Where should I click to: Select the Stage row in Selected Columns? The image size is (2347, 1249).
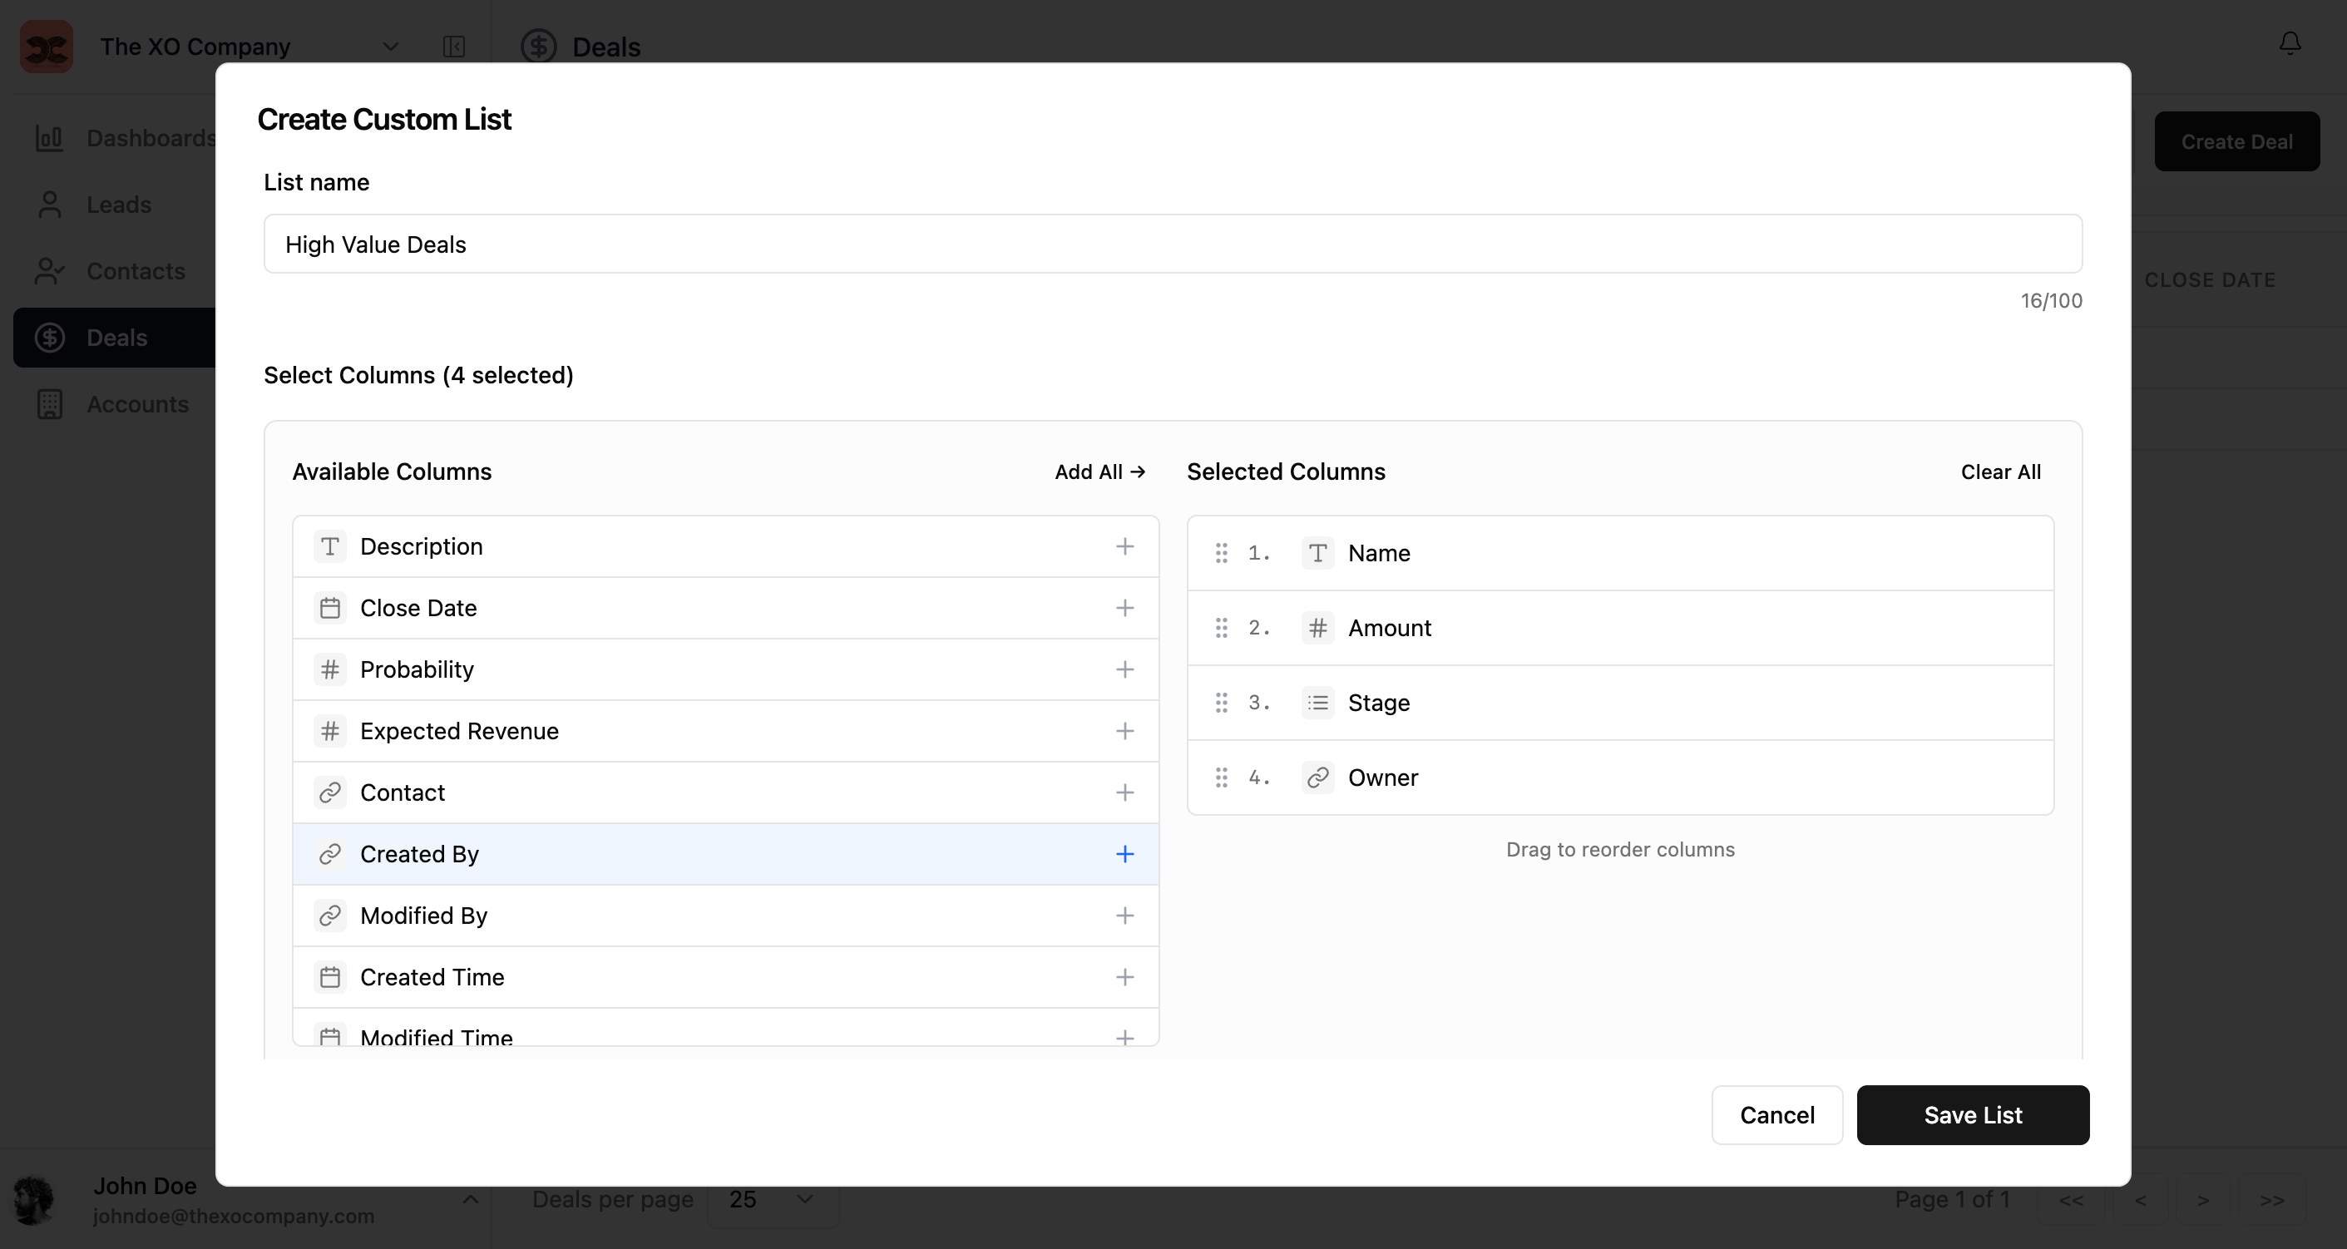[1620, 703]
